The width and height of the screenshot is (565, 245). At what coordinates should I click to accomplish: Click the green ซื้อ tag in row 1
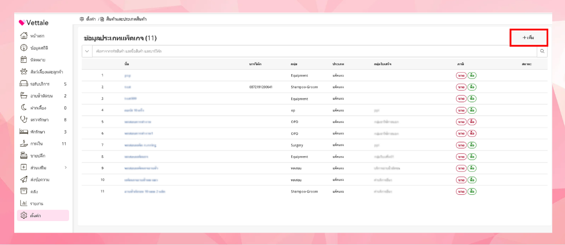[472, 75]
